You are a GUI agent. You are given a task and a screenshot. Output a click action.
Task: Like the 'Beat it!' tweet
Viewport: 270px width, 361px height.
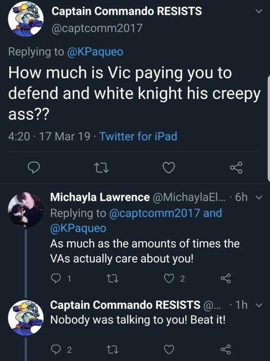(x=169, y=350)
